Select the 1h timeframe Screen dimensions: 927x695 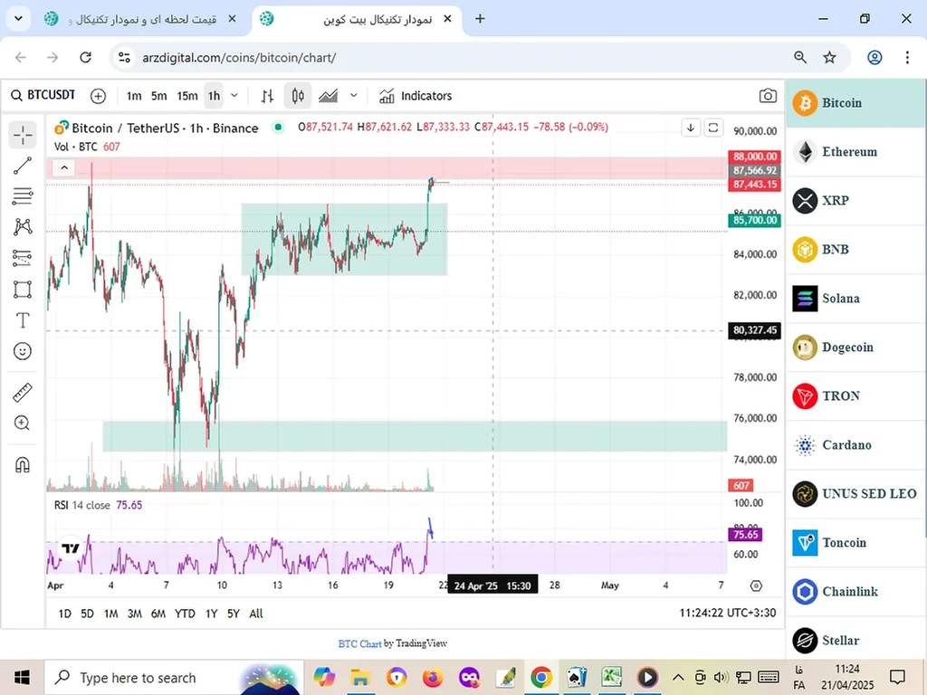point(214,96)
